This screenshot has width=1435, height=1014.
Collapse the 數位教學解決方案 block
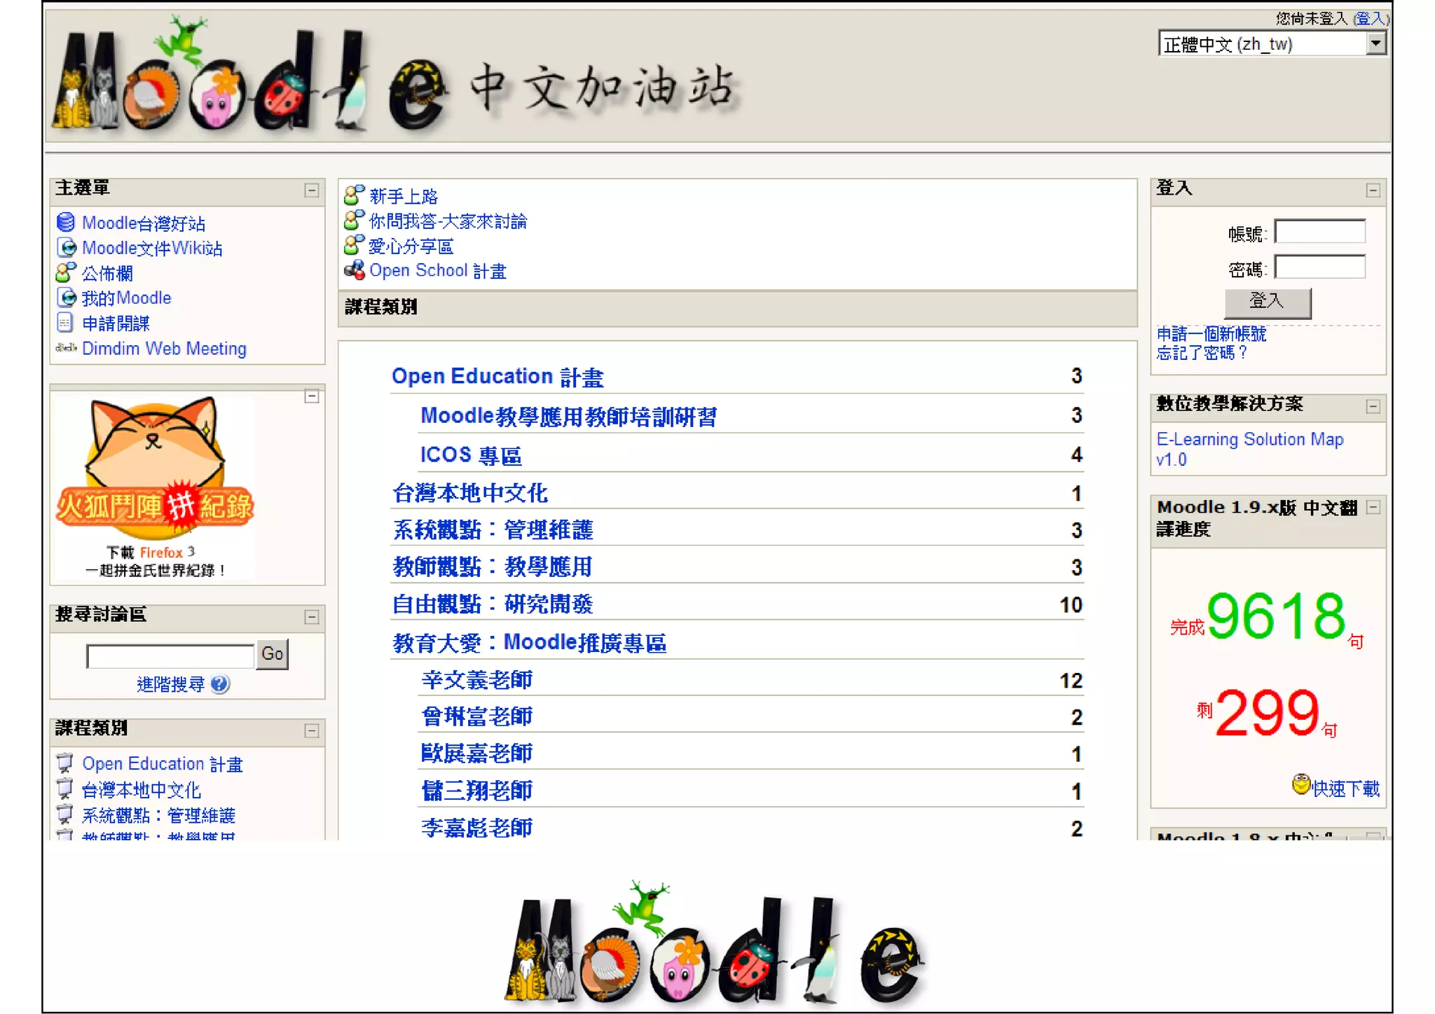coord(1373,407)
